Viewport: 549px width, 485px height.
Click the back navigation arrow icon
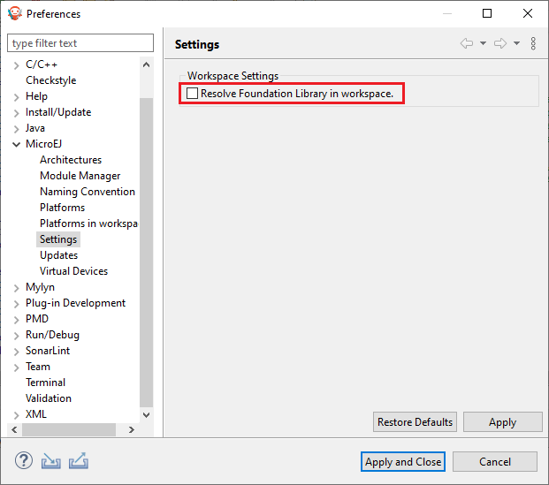point(467,43)
